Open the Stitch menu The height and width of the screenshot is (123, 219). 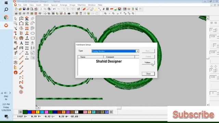(x=46, y=5)
